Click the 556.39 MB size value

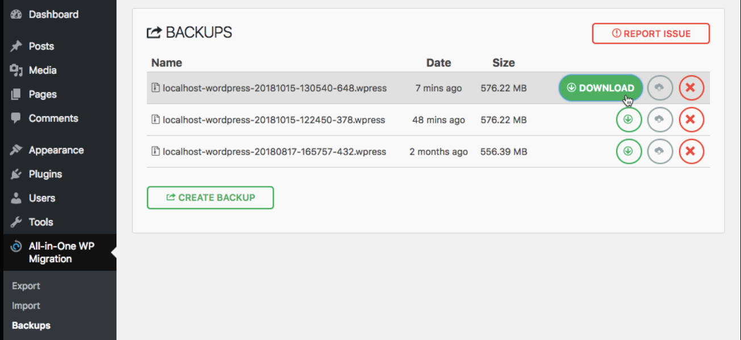[504, 152]
